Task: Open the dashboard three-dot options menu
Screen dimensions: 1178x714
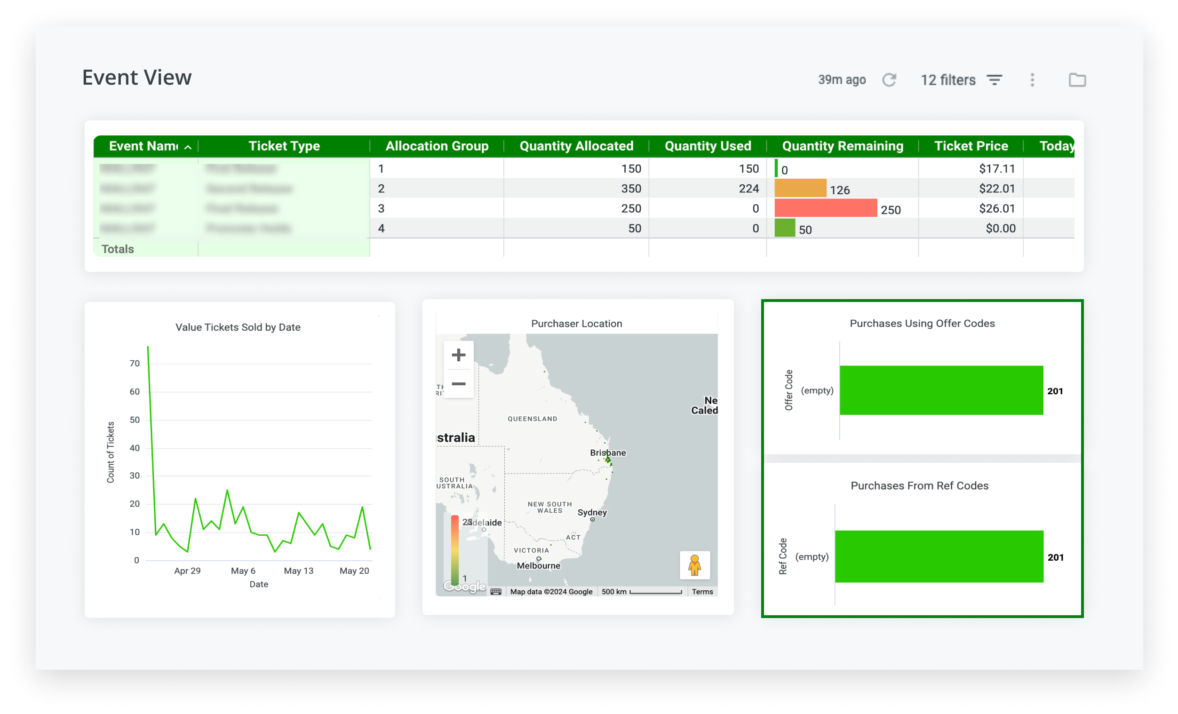Action: (x=1032, y=80)
